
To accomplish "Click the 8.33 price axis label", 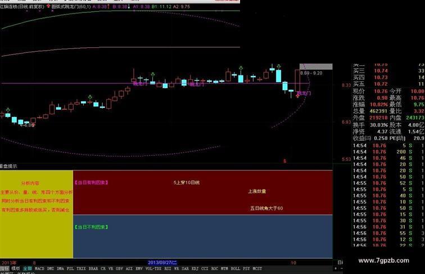I will (346, 85).
